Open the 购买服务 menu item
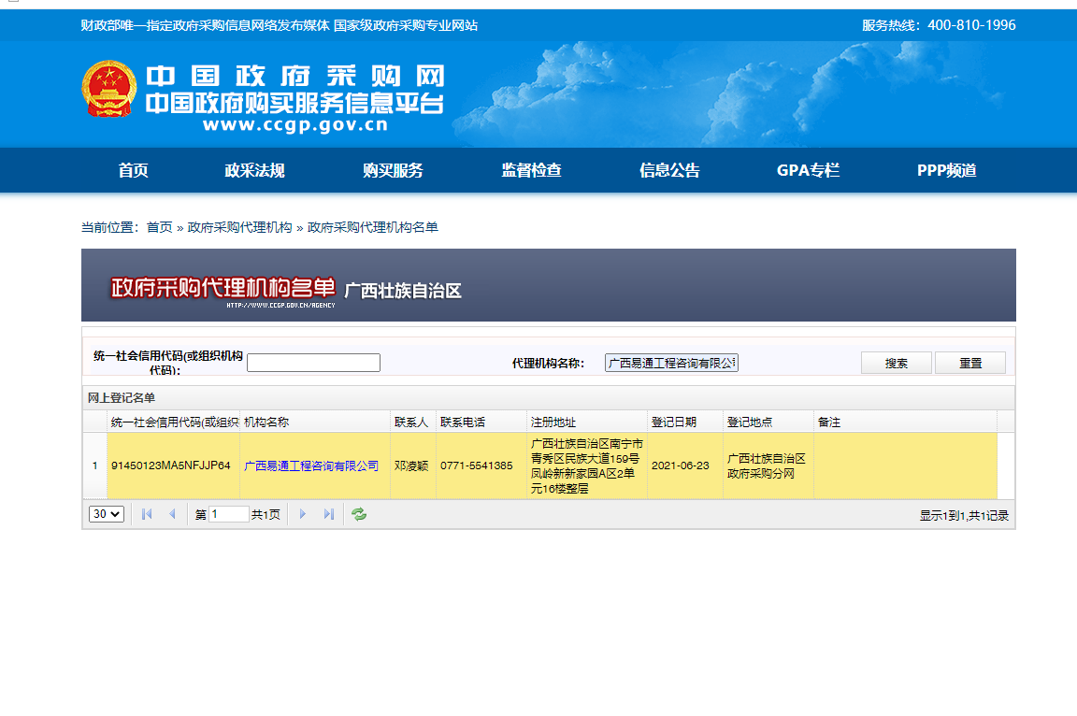 click(x=391, y=170)
